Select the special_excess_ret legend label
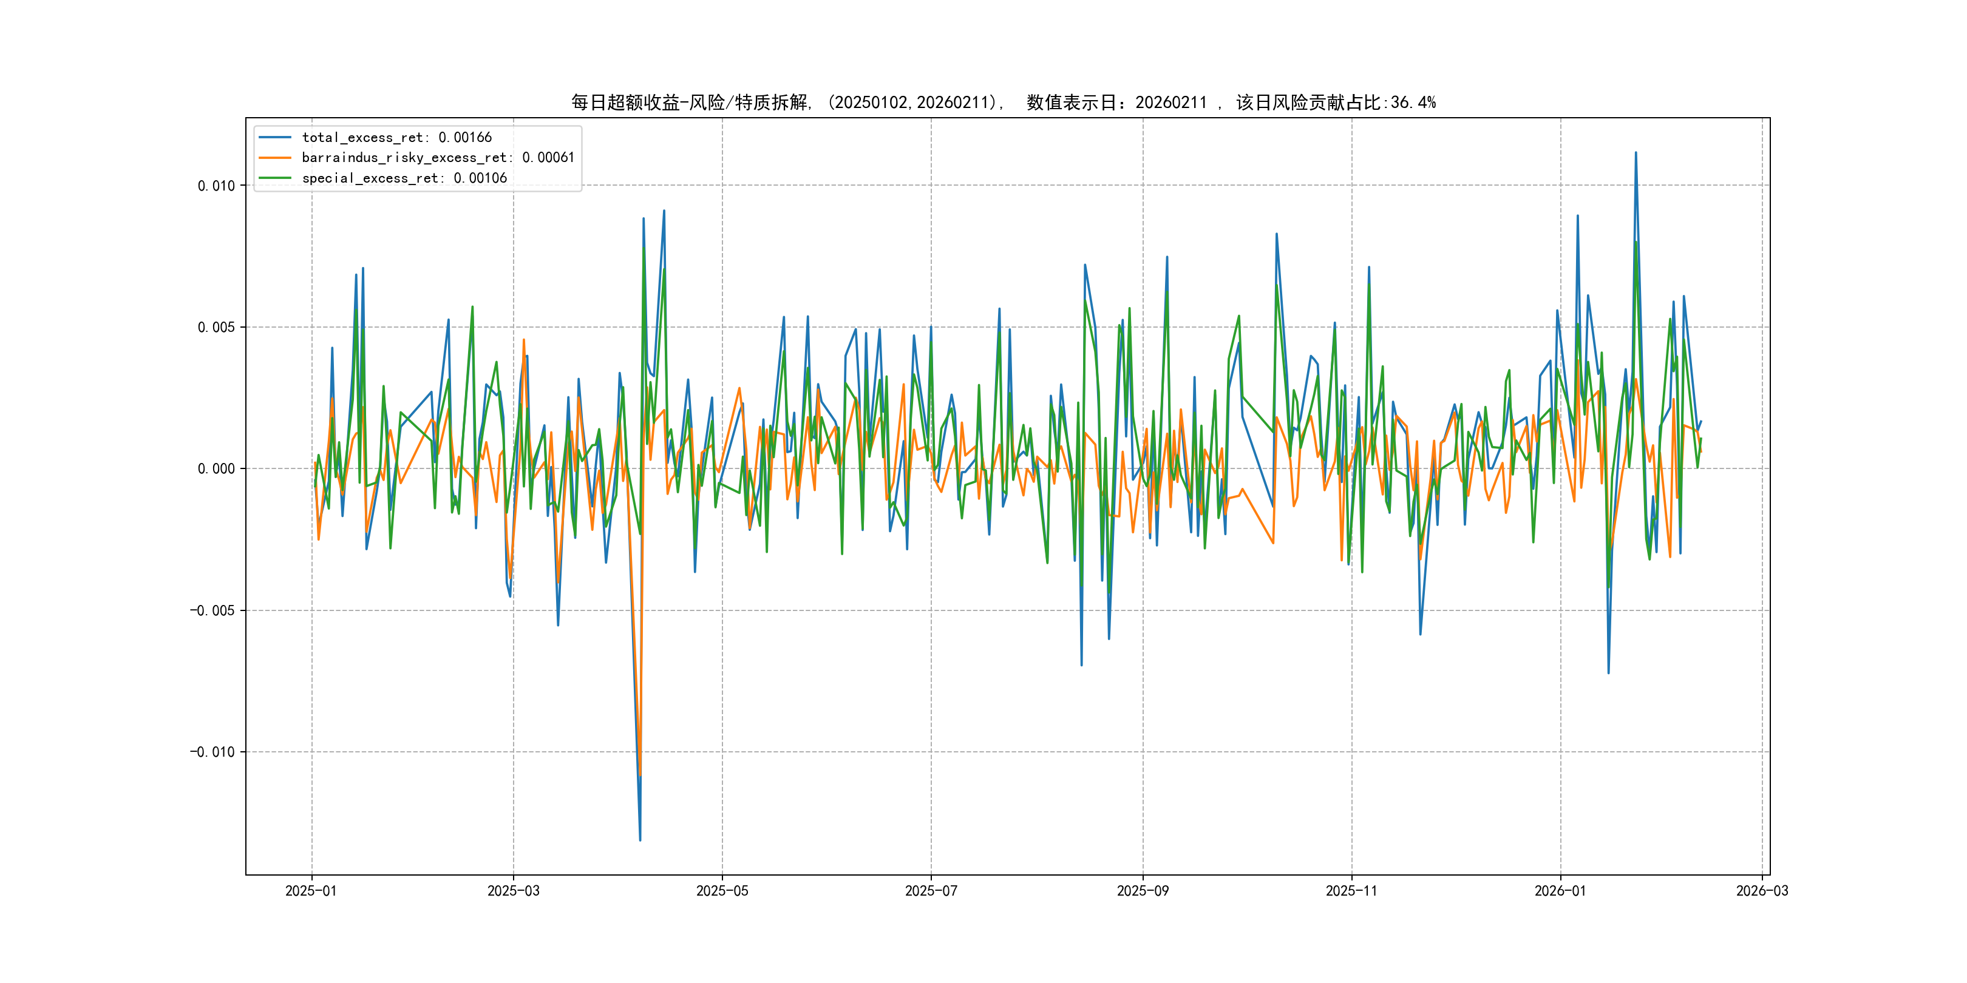This screenshot has height=983, width=1967. [x=404, y=178]
